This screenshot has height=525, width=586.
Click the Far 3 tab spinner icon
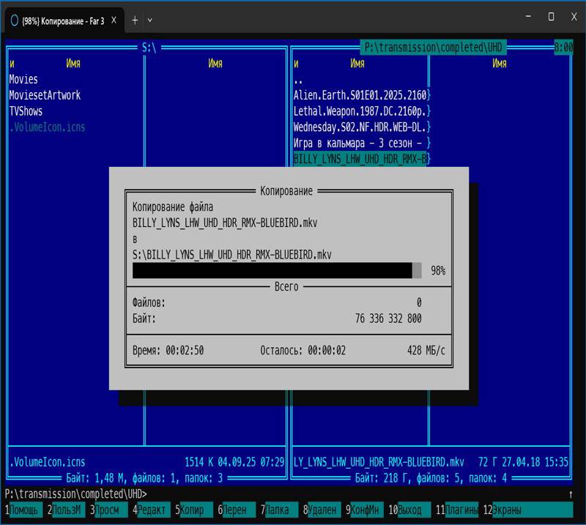(14, 21)
